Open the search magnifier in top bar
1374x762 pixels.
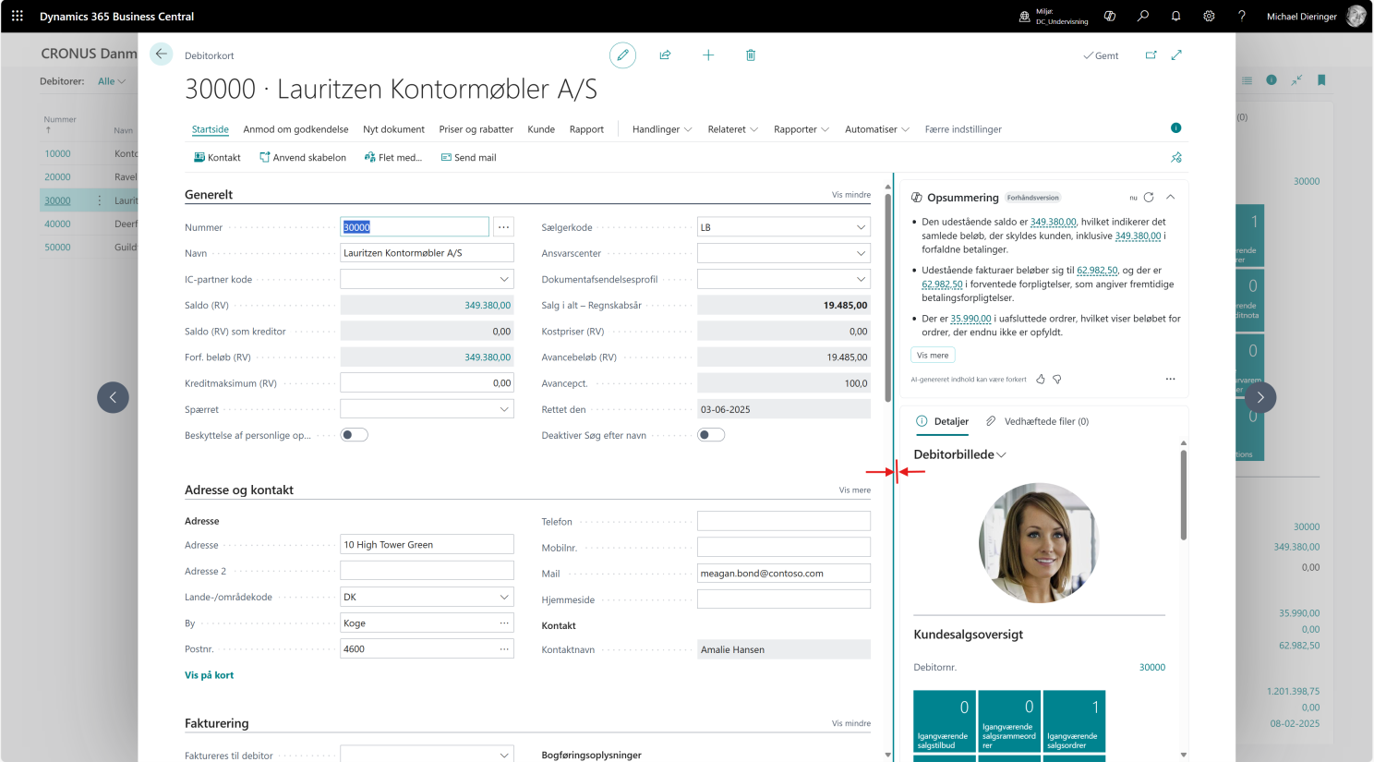(x=1143, y=17)
